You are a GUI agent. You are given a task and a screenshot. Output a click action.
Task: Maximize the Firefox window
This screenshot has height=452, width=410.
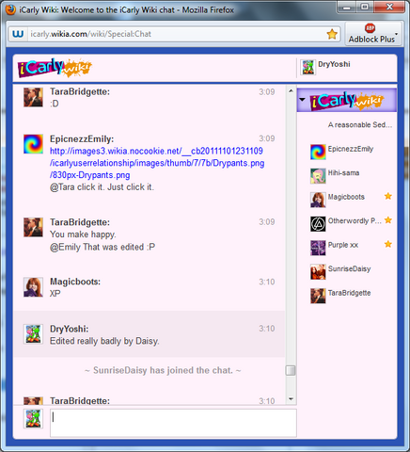[x=365, y=8]
